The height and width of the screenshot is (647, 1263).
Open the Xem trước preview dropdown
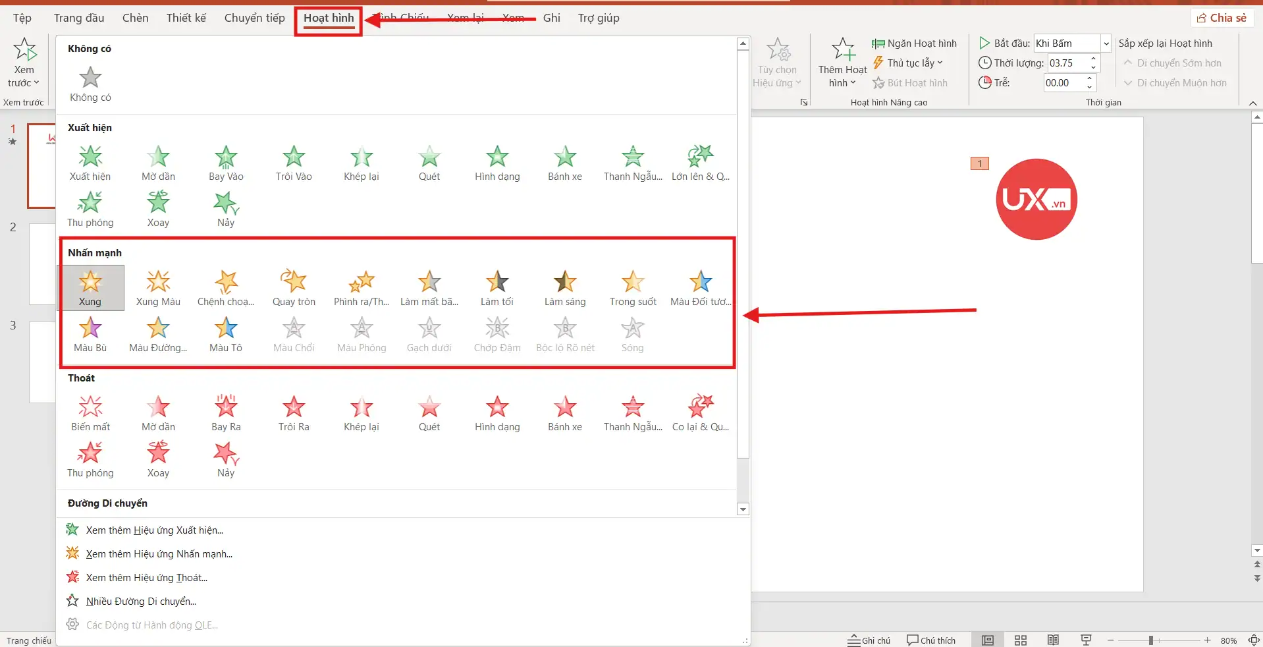tap(24, 83)
